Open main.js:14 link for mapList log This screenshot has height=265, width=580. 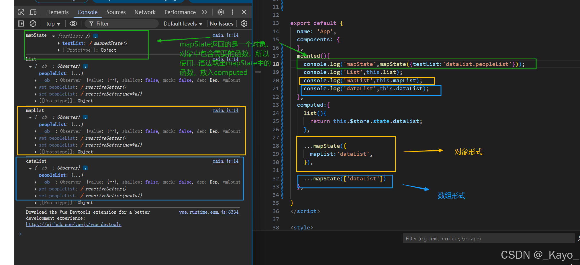(226, 110)
